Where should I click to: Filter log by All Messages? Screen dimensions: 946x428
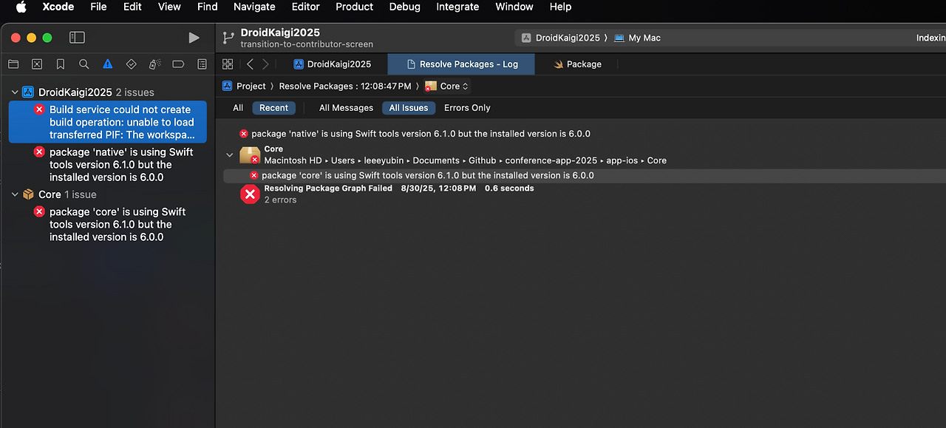click(346, 108)
